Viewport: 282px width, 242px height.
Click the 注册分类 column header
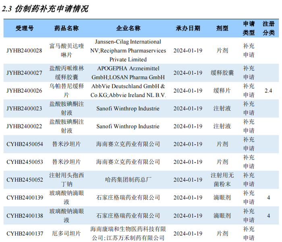coord(269,28)
